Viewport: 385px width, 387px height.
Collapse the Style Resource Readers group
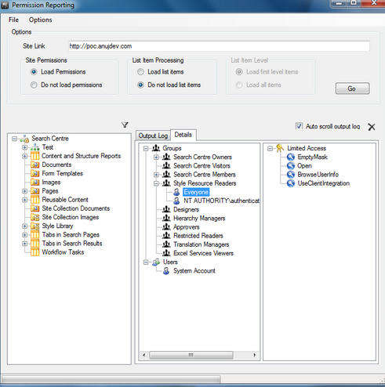point(156,183)
